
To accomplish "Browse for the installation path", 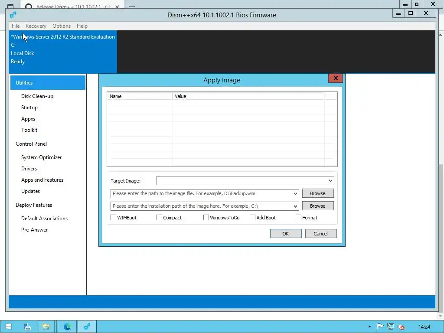I will pyautogui.click(x=318, y=206).
